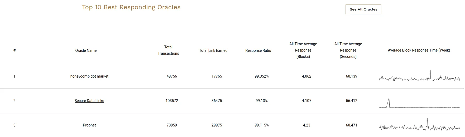Click honeycomb dot market's 48756 transactions value
This screenshot has height=137, width=465.
click(x=172, y=76)
